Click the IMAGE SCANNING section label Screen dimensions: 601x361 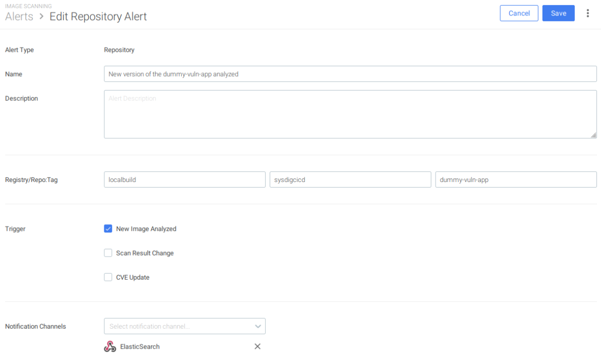coord(28,6)
